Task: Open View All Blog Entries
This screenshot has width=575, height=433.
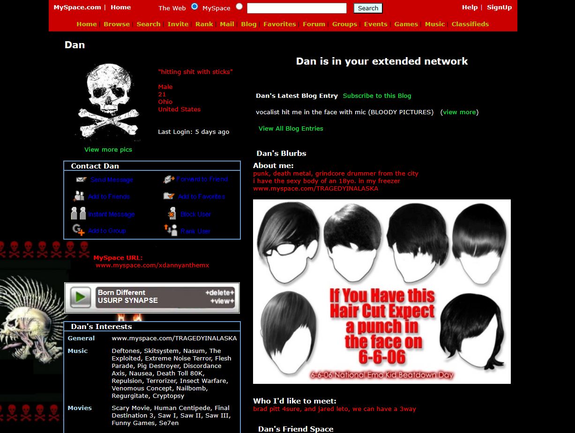Action: click(291, 129)
